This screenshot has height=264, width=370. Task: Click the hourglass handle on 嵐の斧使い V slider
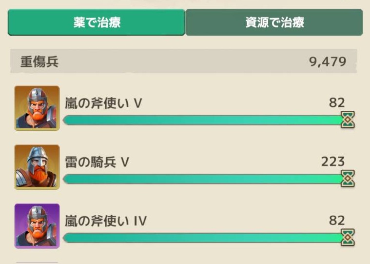coord(348,120)
